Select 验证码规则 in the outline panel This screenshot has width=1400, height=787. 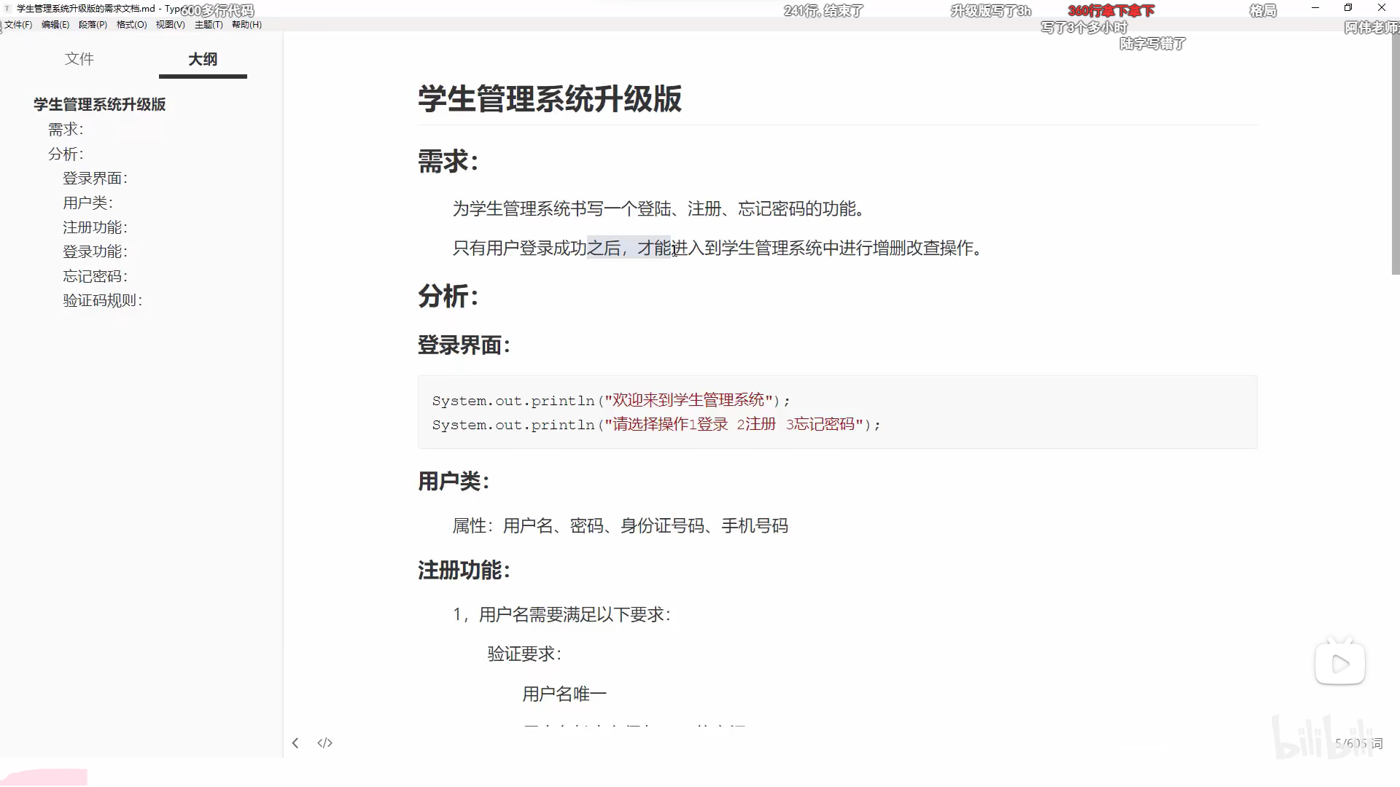pos(102,299)
